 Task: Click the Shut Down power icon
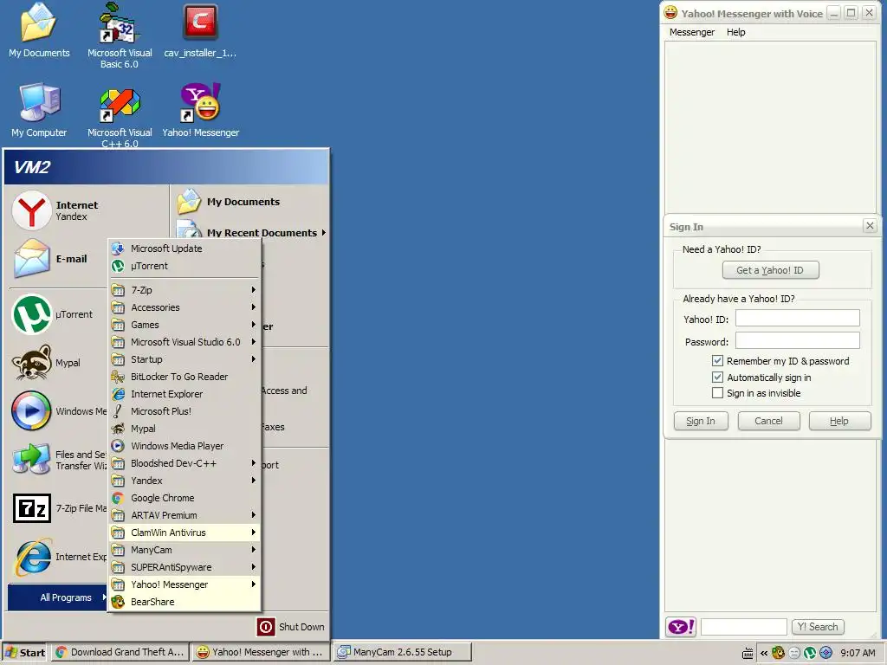point(265,627)
